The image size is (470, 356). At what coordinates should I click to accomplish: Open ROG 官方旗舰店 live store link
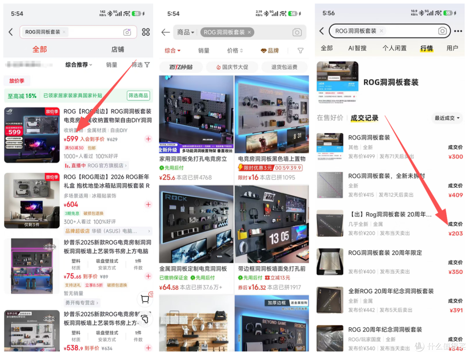click(96, 166)
